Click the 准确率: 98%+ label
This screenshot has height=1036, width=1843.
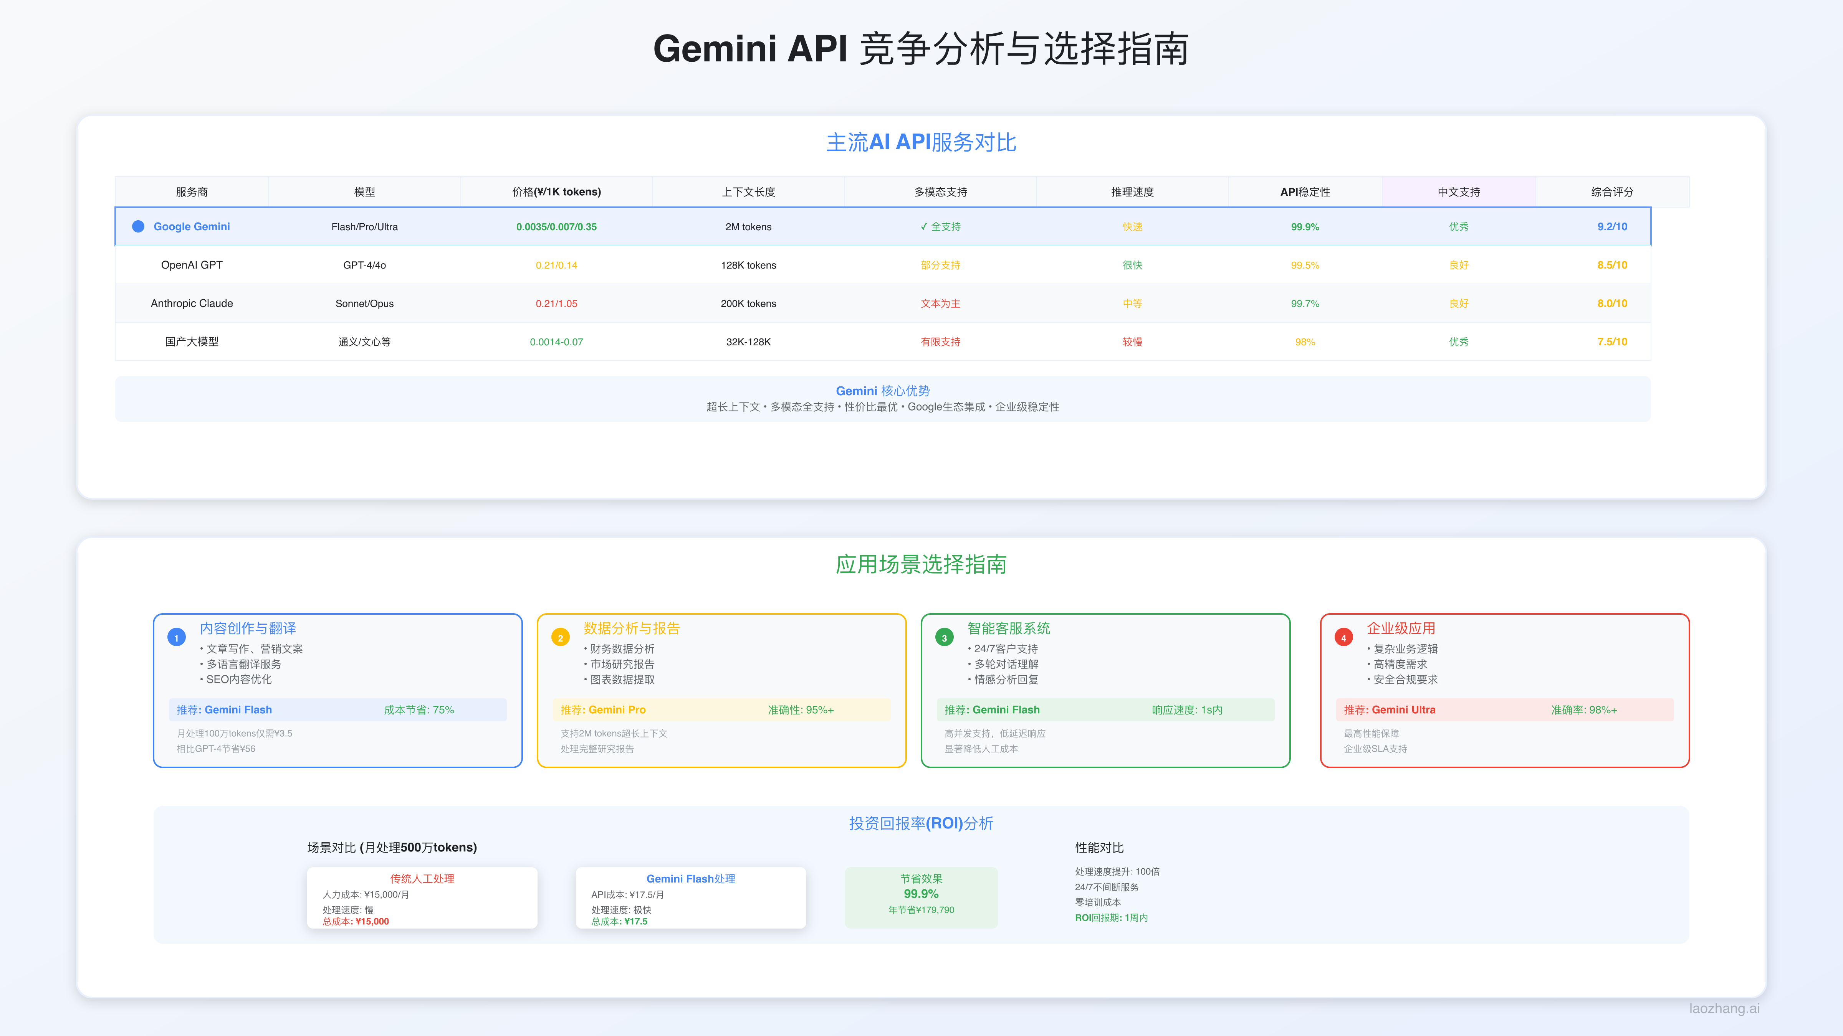coord(1584,710)
